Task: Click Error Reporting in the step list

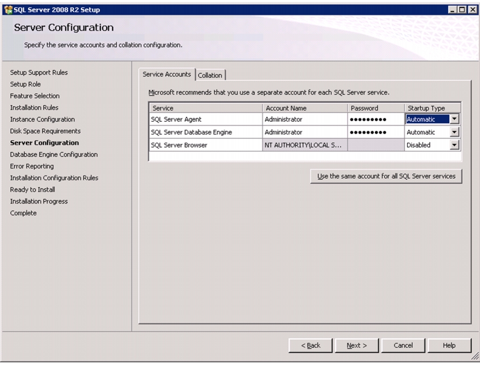Action: 32,166
